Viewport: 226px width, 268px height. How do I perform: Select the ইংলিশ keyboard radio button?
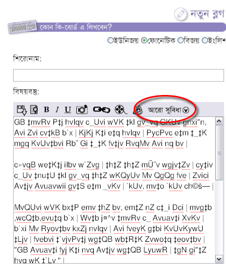tap(205, 41)
